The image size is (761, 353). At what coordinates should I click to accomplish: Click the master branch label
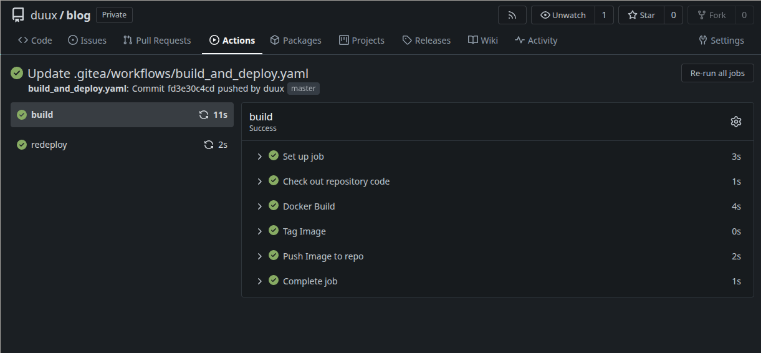coord(304,89)
